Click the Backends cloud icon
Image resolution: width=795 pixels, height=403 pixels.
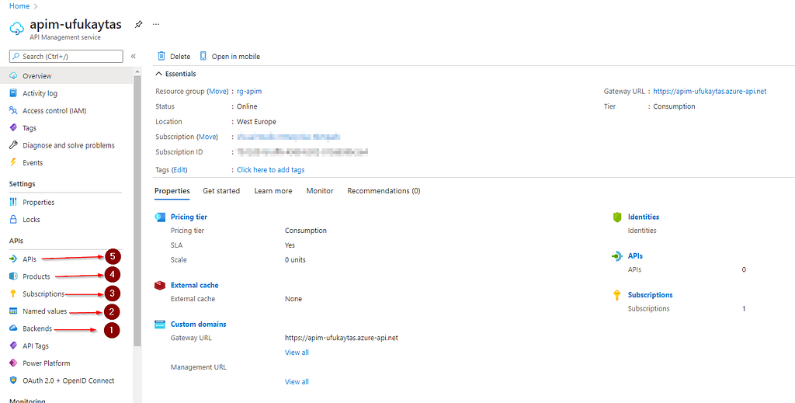(x=14, y=328)
